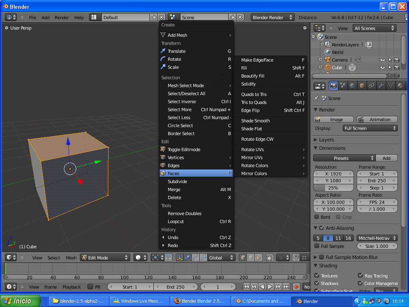Toggle the Ray Tracing checkbox
409x307 pixels.
[x=361, y=275]
